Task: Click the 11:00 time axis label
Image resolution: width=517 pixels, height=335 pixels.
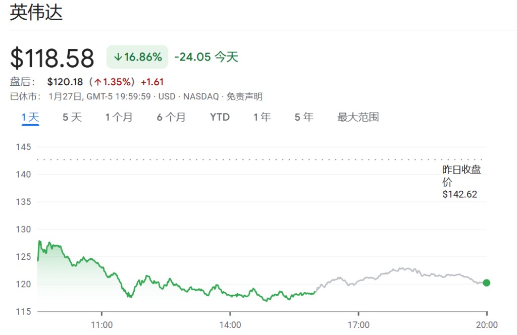Action: 101,325
